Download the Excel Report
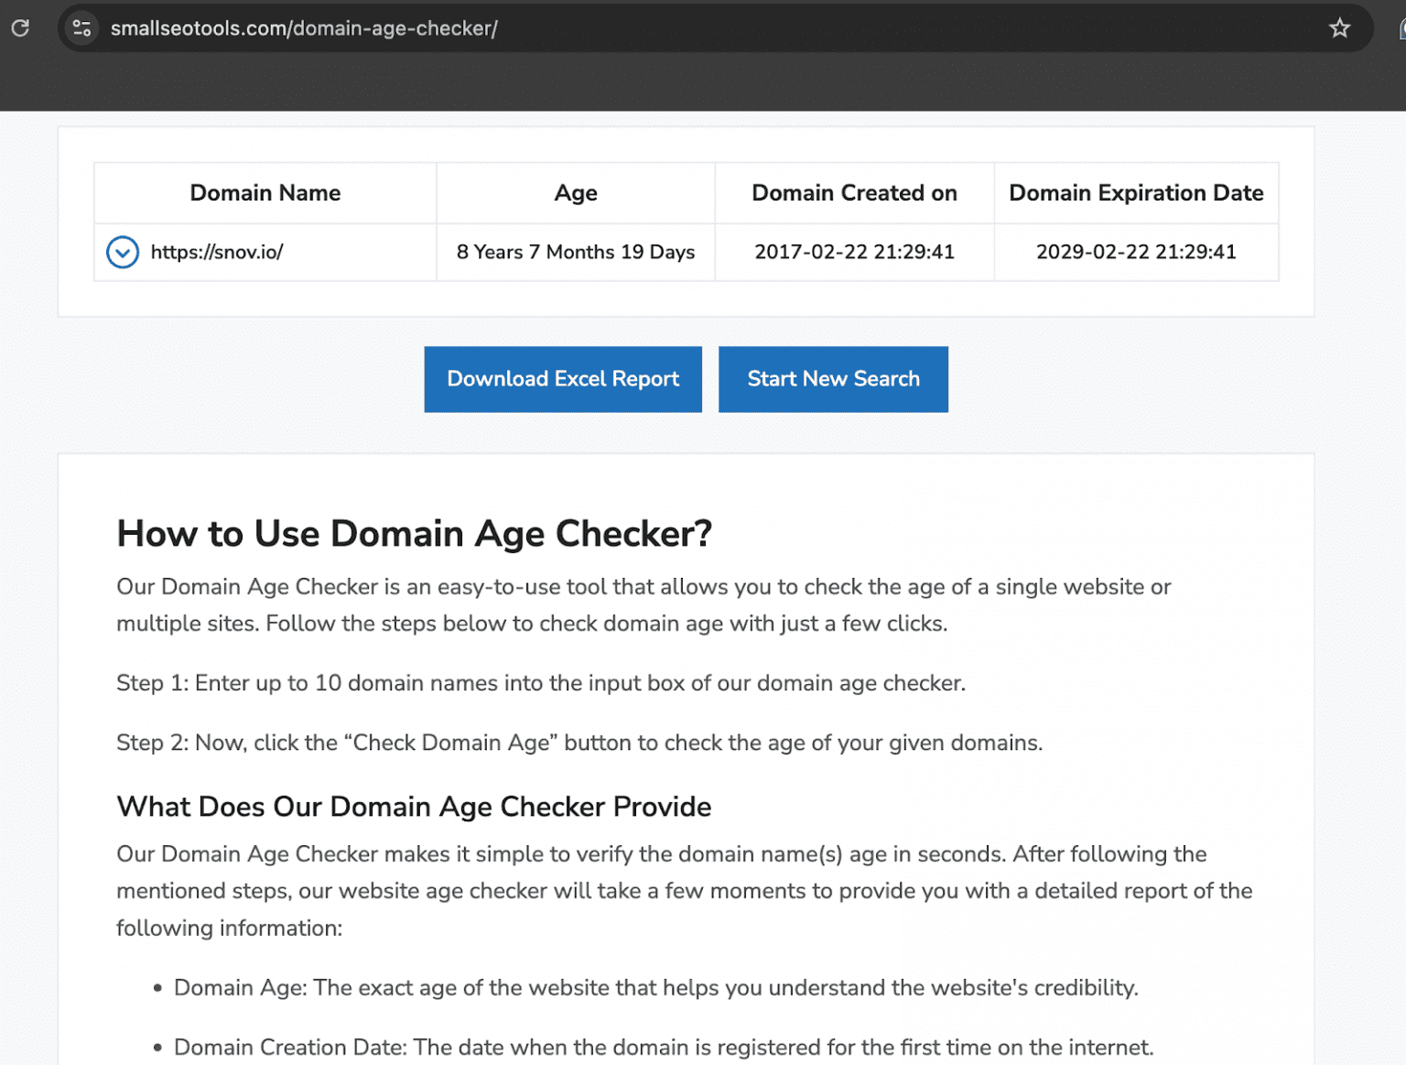 tap(563, 379)
